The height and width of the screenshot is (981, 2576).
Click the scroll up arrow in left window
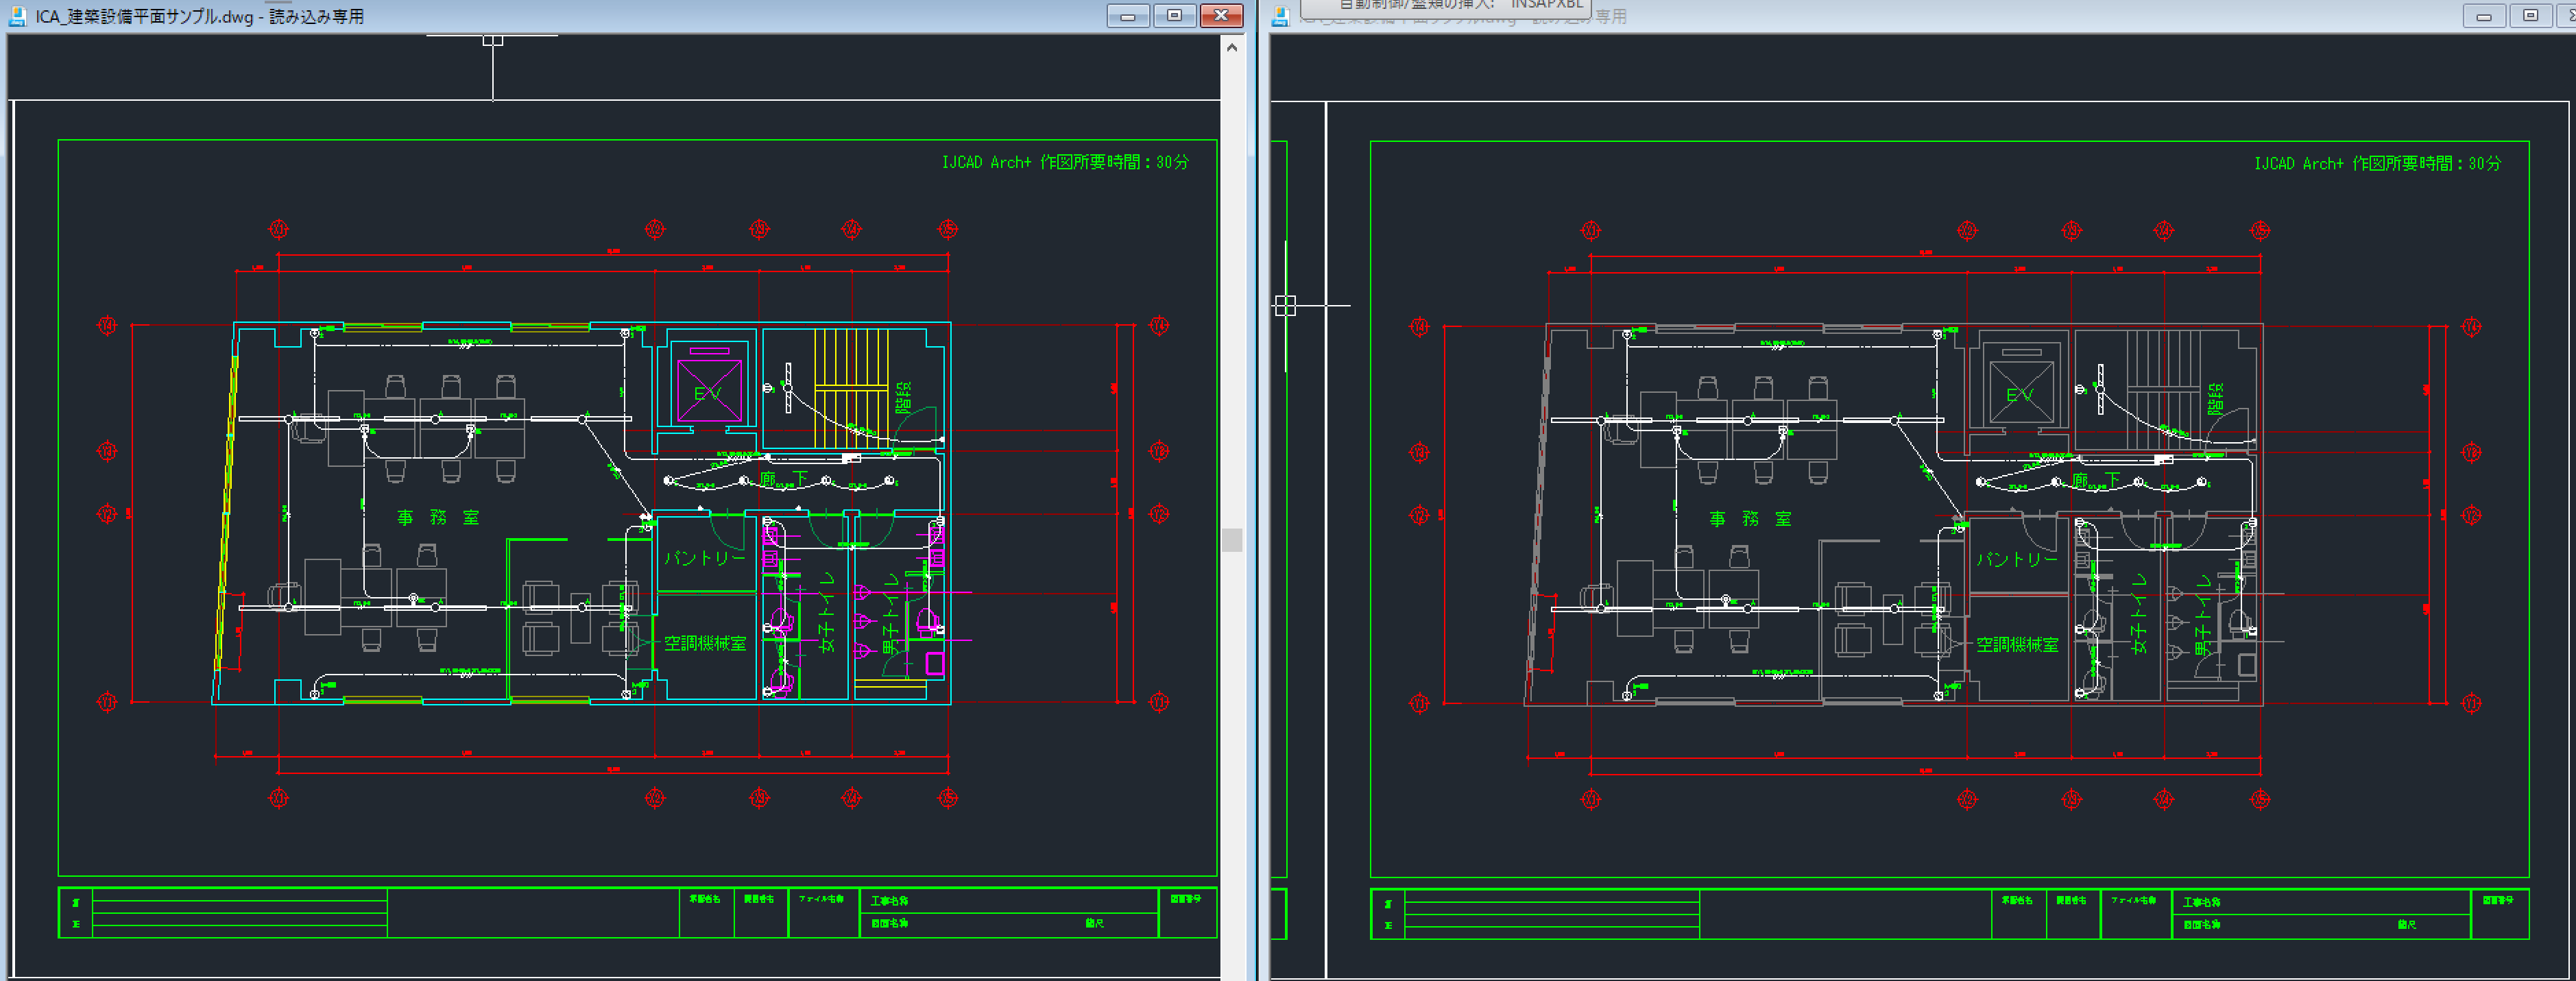click(x=1232, y=47)
